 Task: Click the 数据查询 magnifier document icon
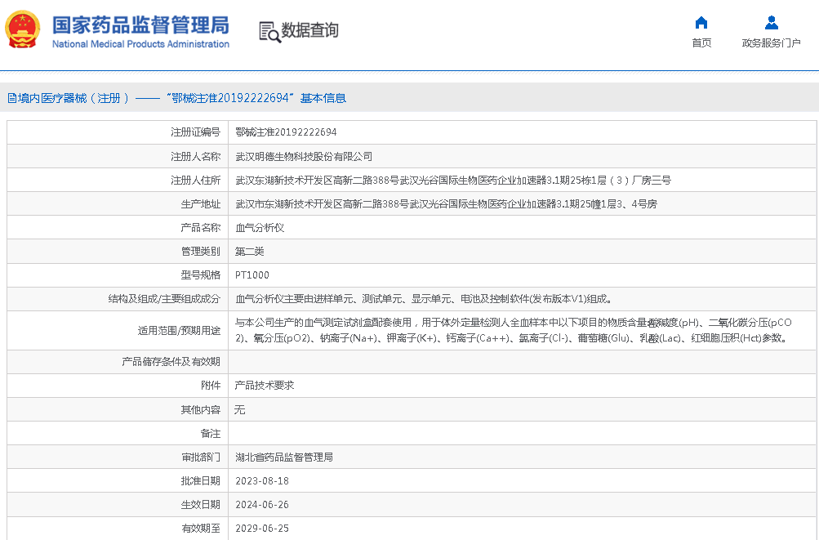coord(269,31)
